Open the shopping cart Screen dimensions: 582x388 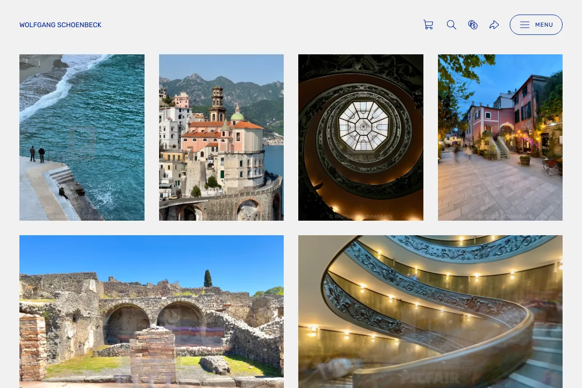coord(428,25)
